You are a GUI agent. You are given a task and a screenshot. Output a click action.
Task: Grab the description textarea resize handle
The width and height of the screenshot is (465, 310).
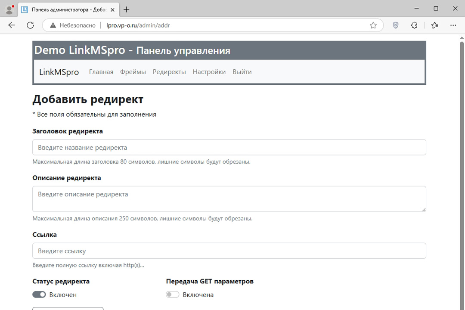coord(424,209)
